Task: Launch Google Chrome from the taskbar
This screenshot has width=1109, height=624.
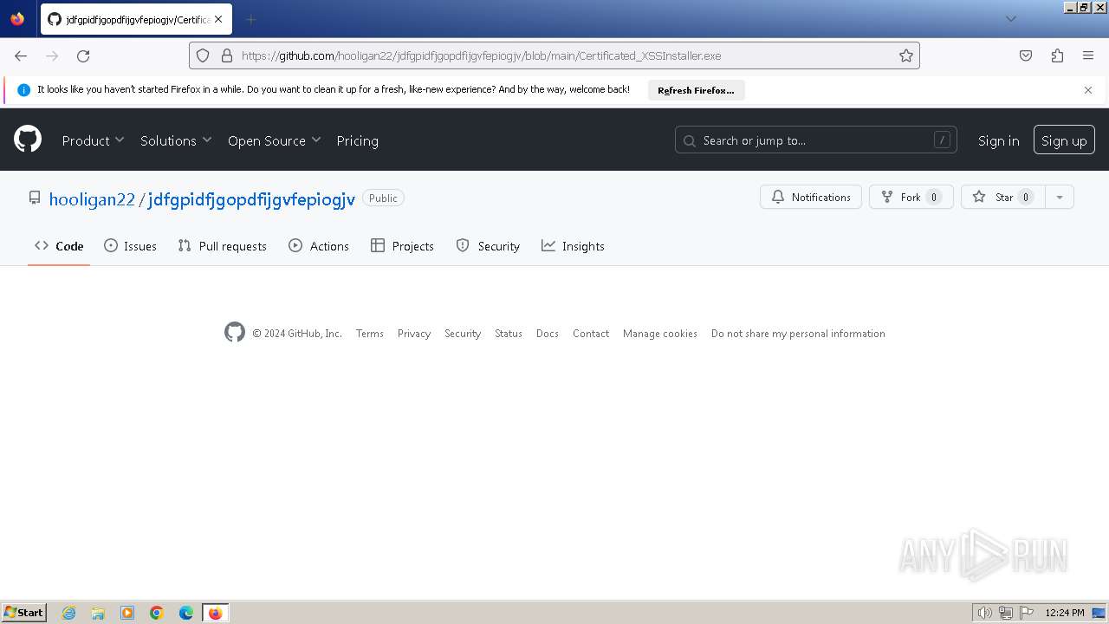Action: [157, 613]
